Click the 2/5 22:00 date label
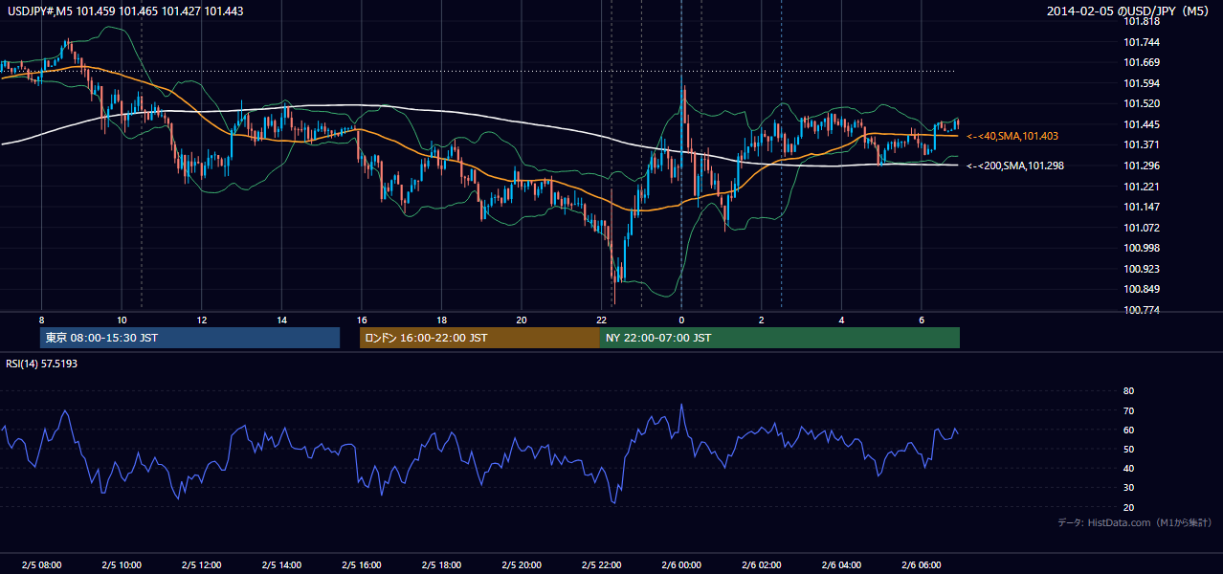The width and height of the screenshot is (1223, 574). click(601, 565)
